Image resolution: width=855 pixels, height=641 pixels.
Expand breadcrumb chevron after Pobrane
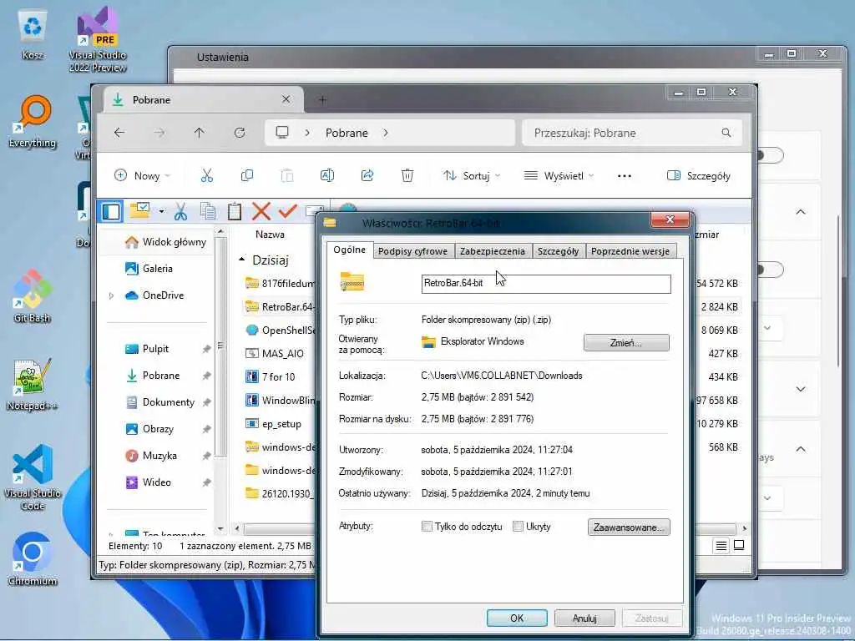pos(386,133)
